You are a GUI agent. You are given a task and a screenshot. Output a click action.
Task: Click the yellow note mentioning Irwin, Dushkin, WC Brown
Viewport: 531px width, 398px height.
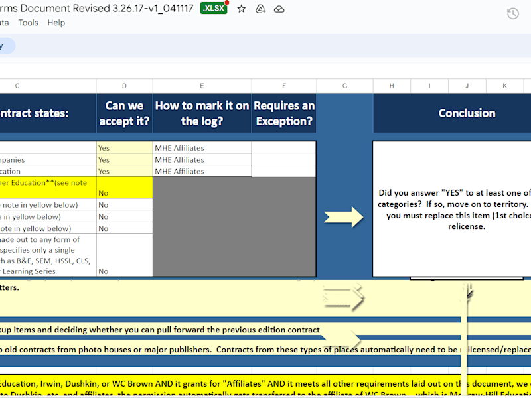(x=265, y=386)
